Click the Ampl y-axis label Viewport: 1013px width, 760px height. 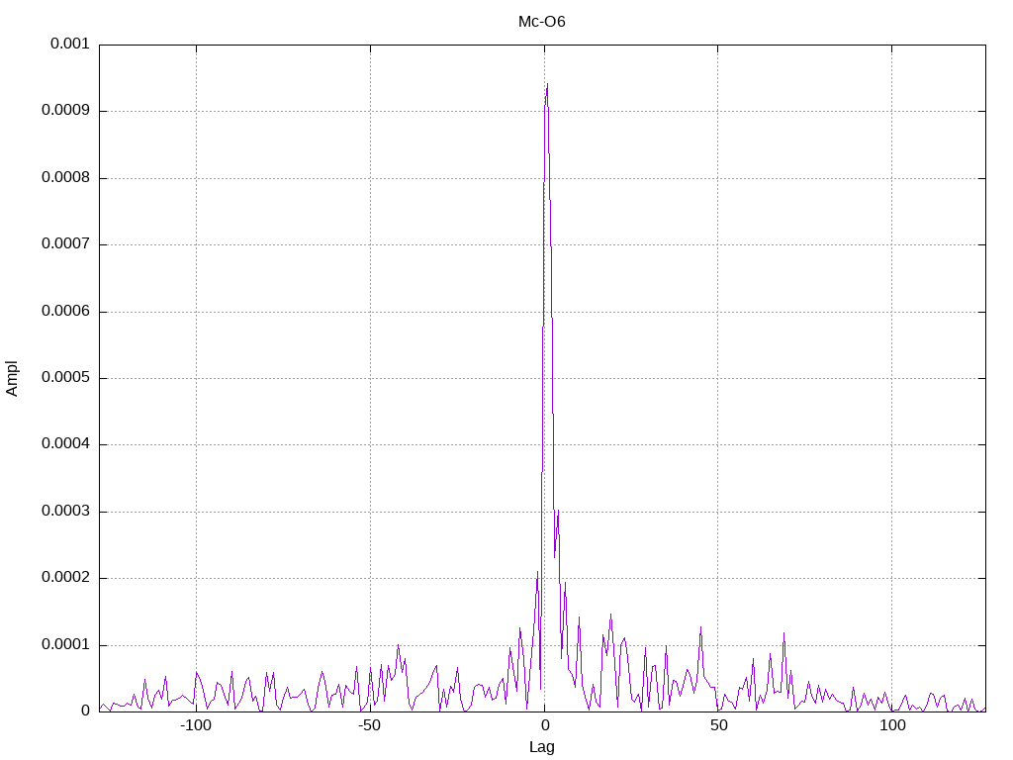coord(12,379)
